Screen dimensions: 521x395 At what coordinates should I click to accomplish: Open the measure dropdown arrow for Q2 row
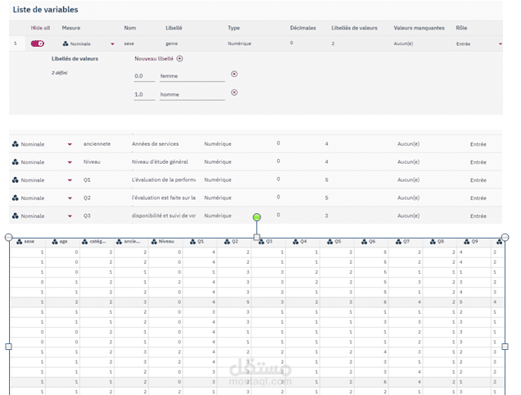tap(70, 198)
